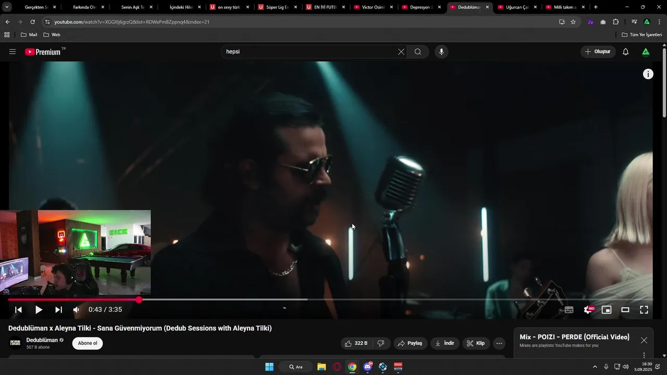Share the video via Paylaş
The width and height of the screenshot is (667, 375).
click(x=410, y=343)
